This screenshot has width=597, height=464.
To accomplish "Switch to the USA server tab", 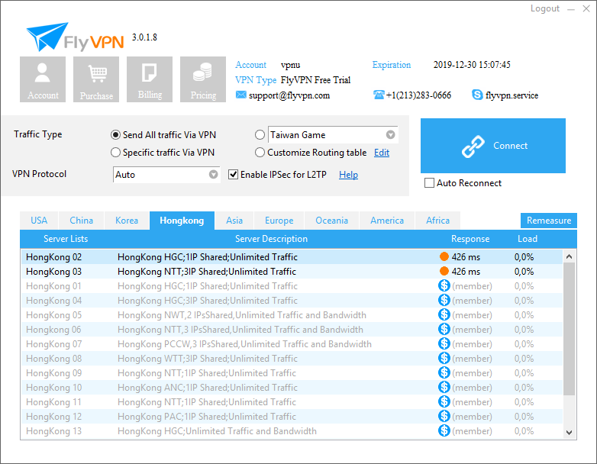I will click(39, 221).
